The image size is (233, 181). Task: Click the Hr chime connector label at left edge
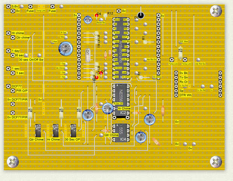(x=18, y=33)
